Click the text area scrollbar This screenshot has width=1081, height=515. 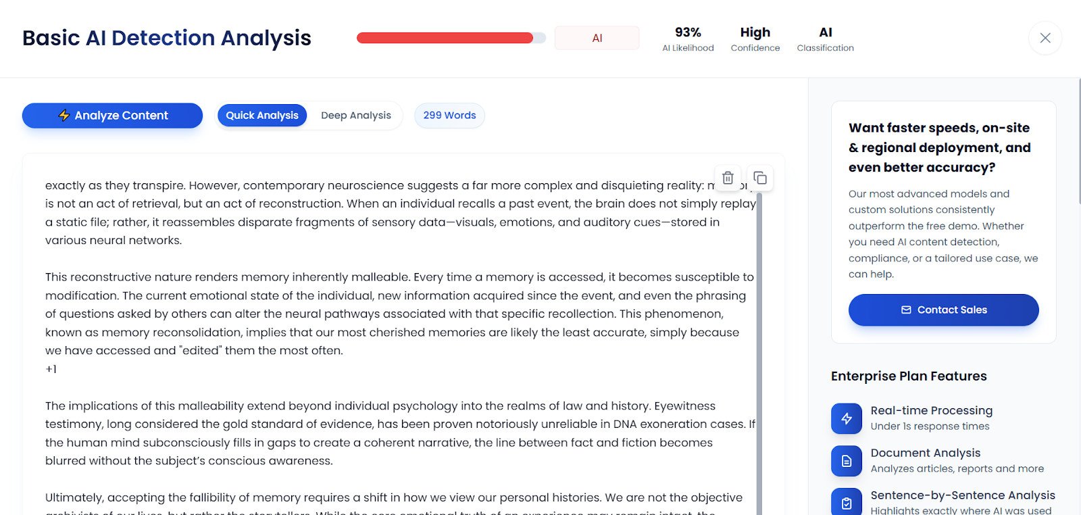[759, 351]
